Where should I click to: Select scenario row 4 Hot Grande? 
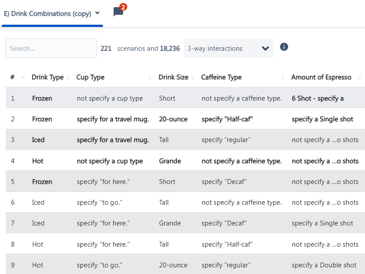[185, 161]
